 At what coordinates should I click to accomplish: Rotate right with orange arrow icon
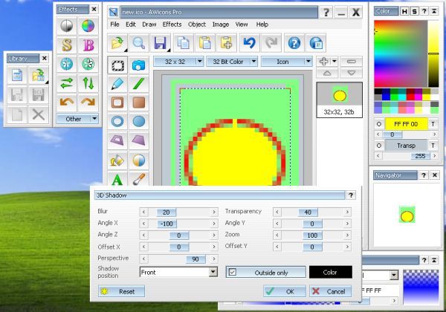88,102
